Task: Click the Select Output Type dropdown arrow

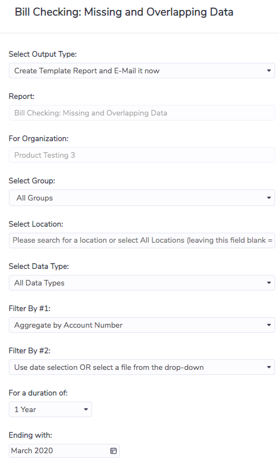Action: pos(268,71)
